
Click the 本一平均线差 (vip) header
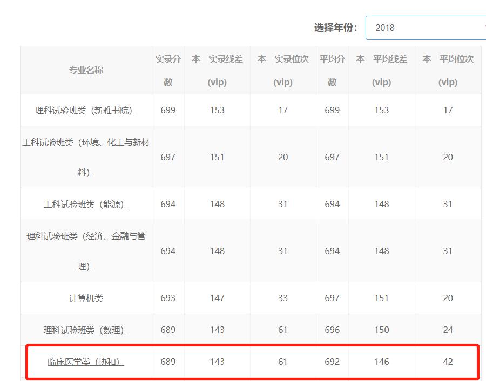pos(382,70)
